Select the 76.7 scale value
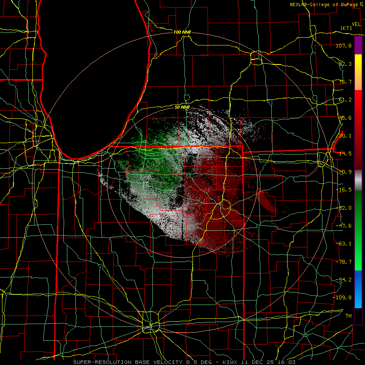Image resolution: width=365 pixels, height=365 pixels. click(x=345, y=82)
